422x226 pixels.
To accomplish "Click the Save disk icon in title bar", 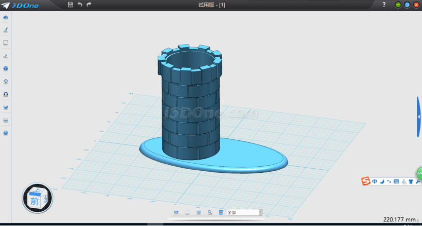I will coord(70,5).
